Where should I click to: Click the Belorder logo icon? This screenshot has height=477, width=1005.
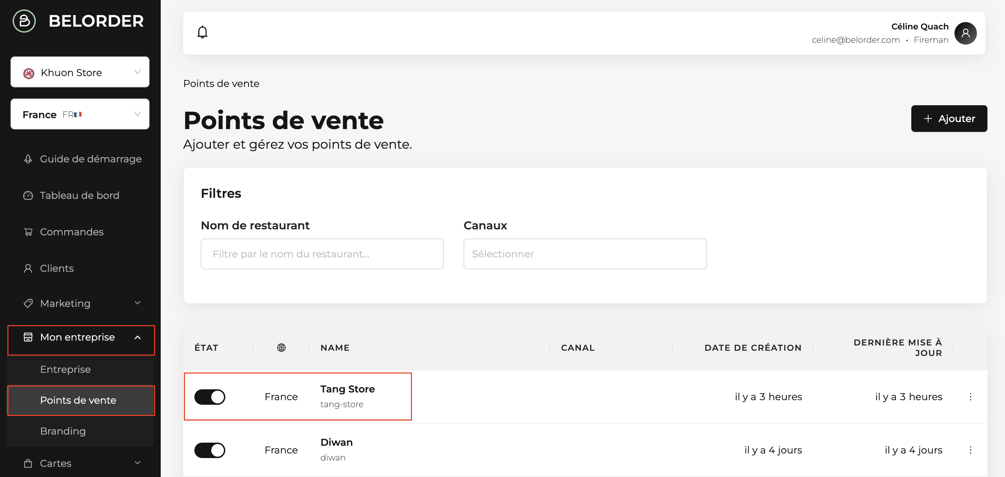click(x=24, y=21)
